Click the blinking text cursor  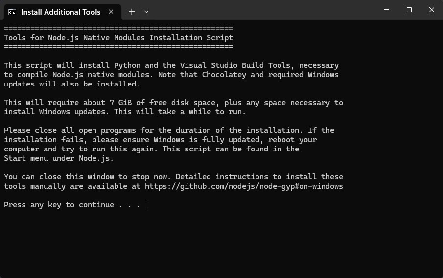pyautogui.click(x=145, y=205)
